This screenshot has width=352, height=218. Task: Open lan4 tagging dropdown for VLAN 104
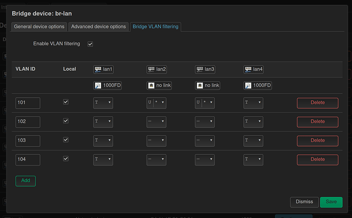click(253, 160)
